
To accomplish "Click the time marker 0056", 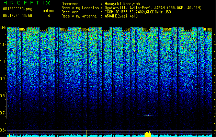I will [x=126, y=29].
